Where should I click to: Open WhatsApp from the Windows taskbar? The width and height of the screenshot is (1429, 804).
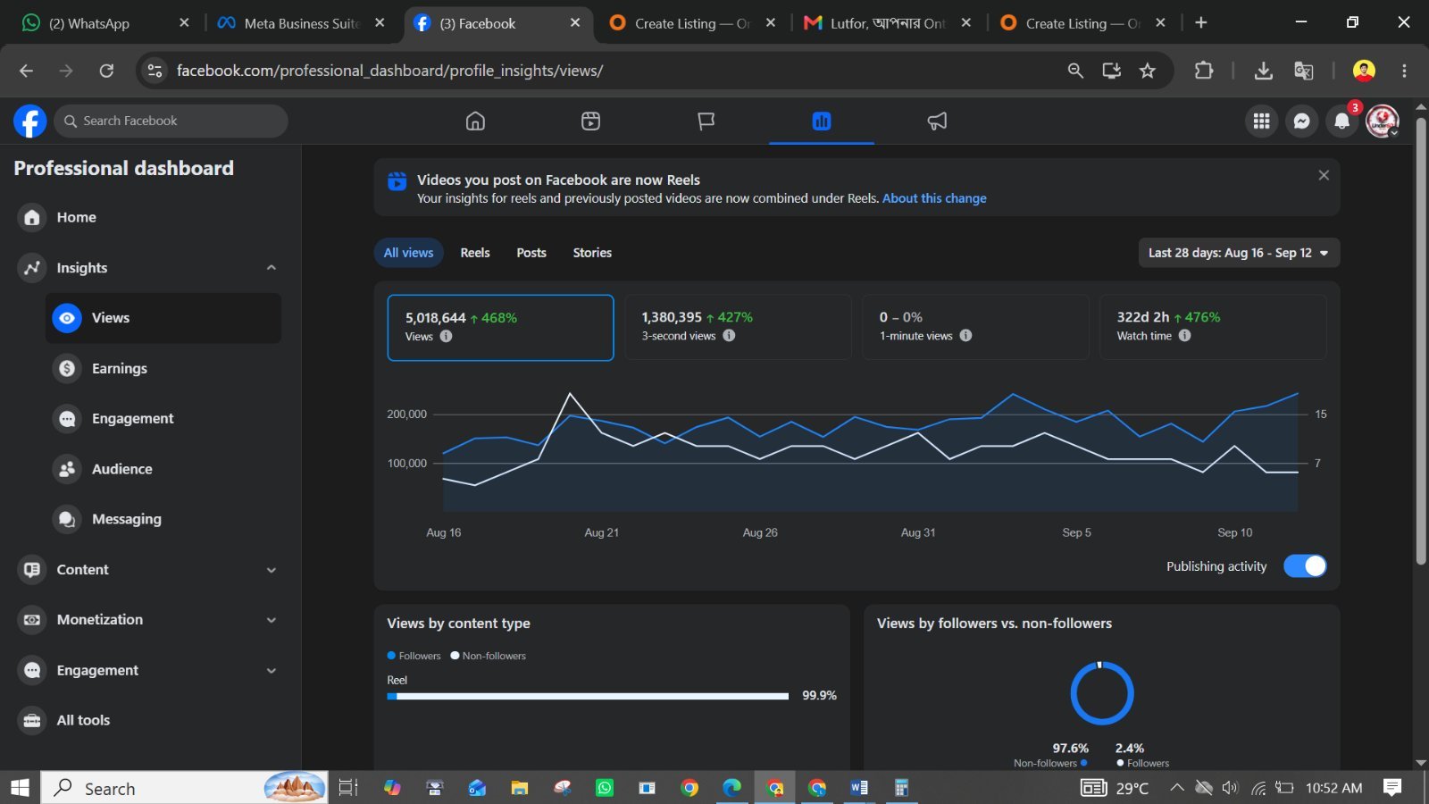(605, 788)
